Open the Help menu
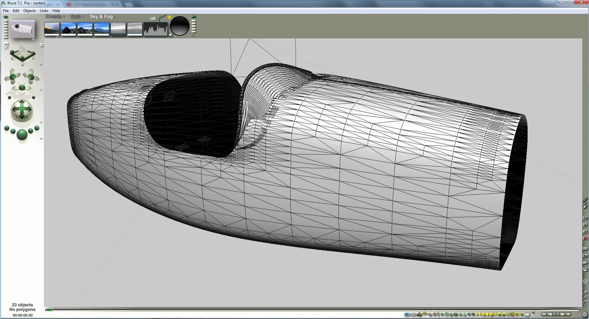 56,10
